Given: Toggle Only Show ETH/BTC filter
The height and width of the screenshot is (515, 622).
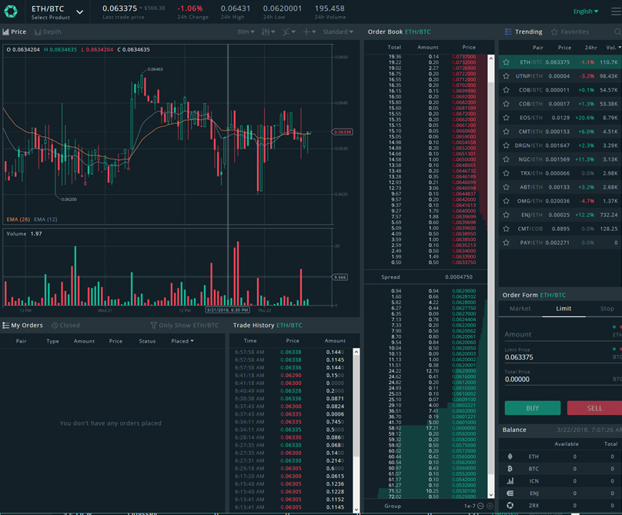Looking at the screenshot, I should tap(185, 326).
